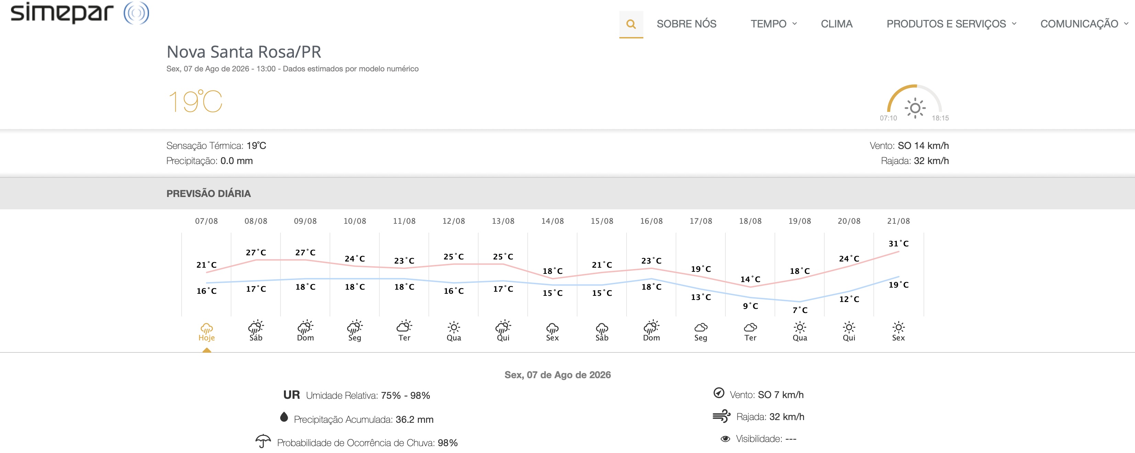Select today's Hoje rain icon
The height and width of the screenshot is (453, 1135).
pos(207,328)
